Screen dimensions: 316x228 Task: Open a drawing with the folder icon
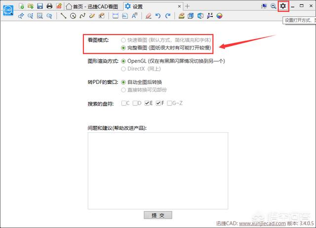[x=31, y=6]
